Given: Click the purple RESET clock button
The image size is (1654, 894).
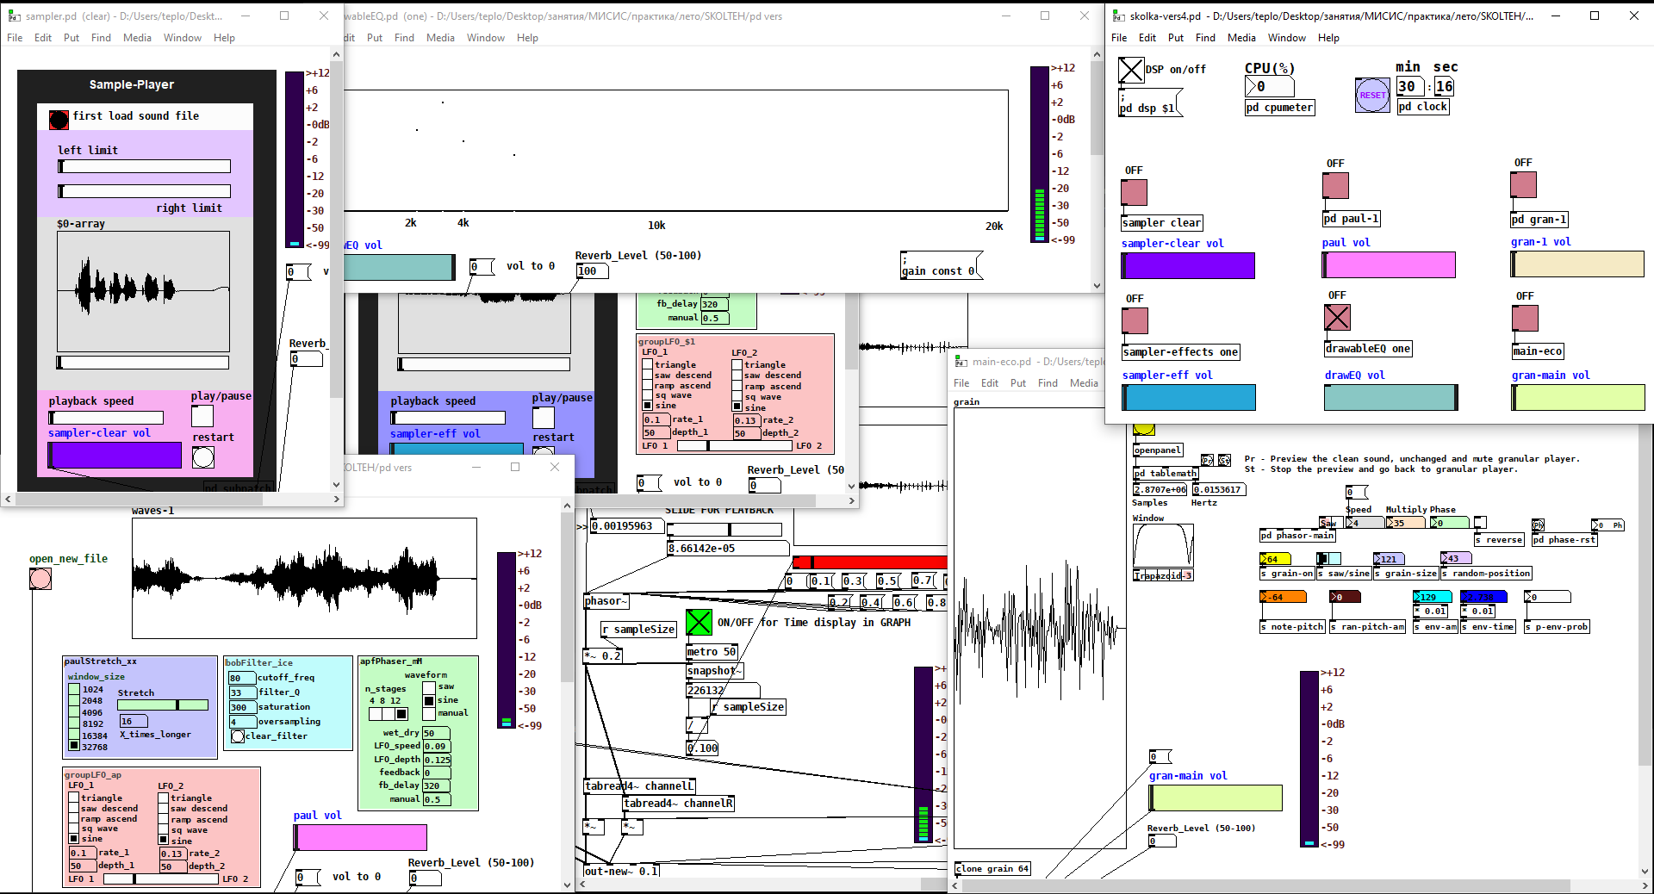Looking at the screenshot, I should [x=1372, y=95].
